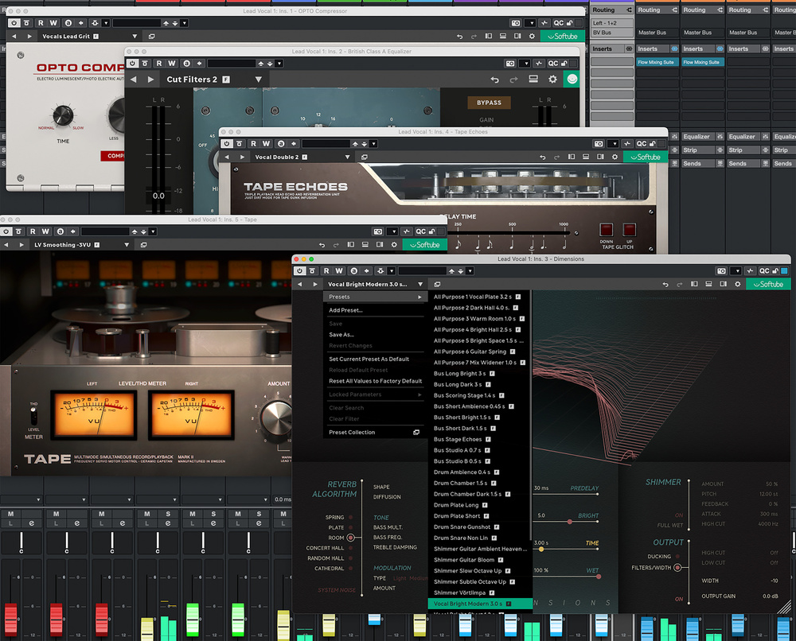This screenshot has width=796, height=641.
Task: Select the PLATE reverb algorithm
Action: coord(351,527)
